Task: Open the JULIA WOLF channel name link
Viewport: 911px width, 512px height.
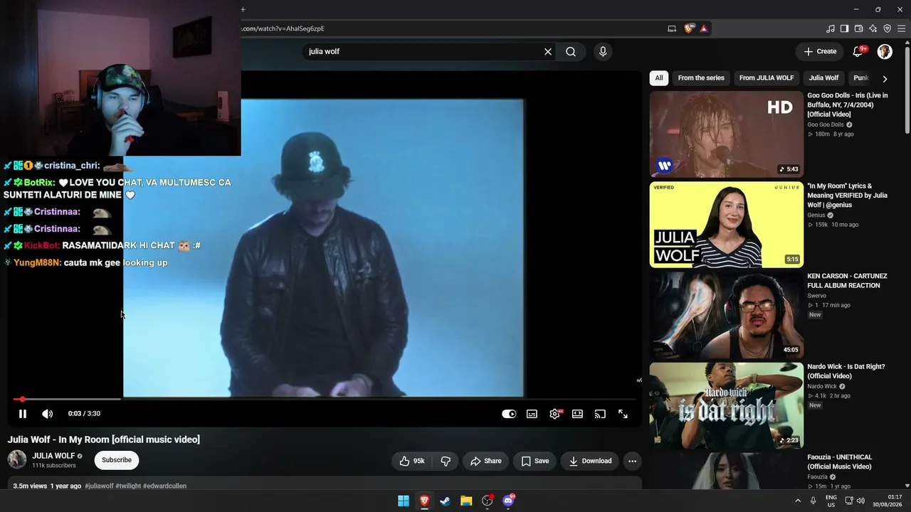Action: coord(53,456)
